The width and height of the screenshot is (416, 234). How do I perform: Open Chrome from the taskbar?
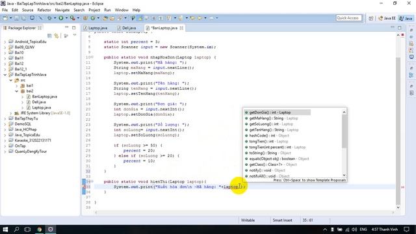click(39, 229)
